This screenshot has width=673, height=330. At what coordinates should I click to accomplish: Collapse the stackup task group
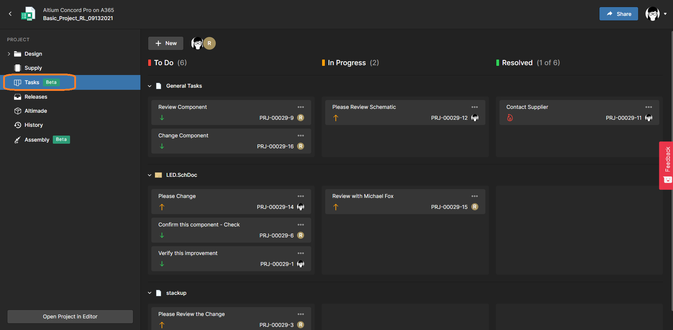coord(150,293)
